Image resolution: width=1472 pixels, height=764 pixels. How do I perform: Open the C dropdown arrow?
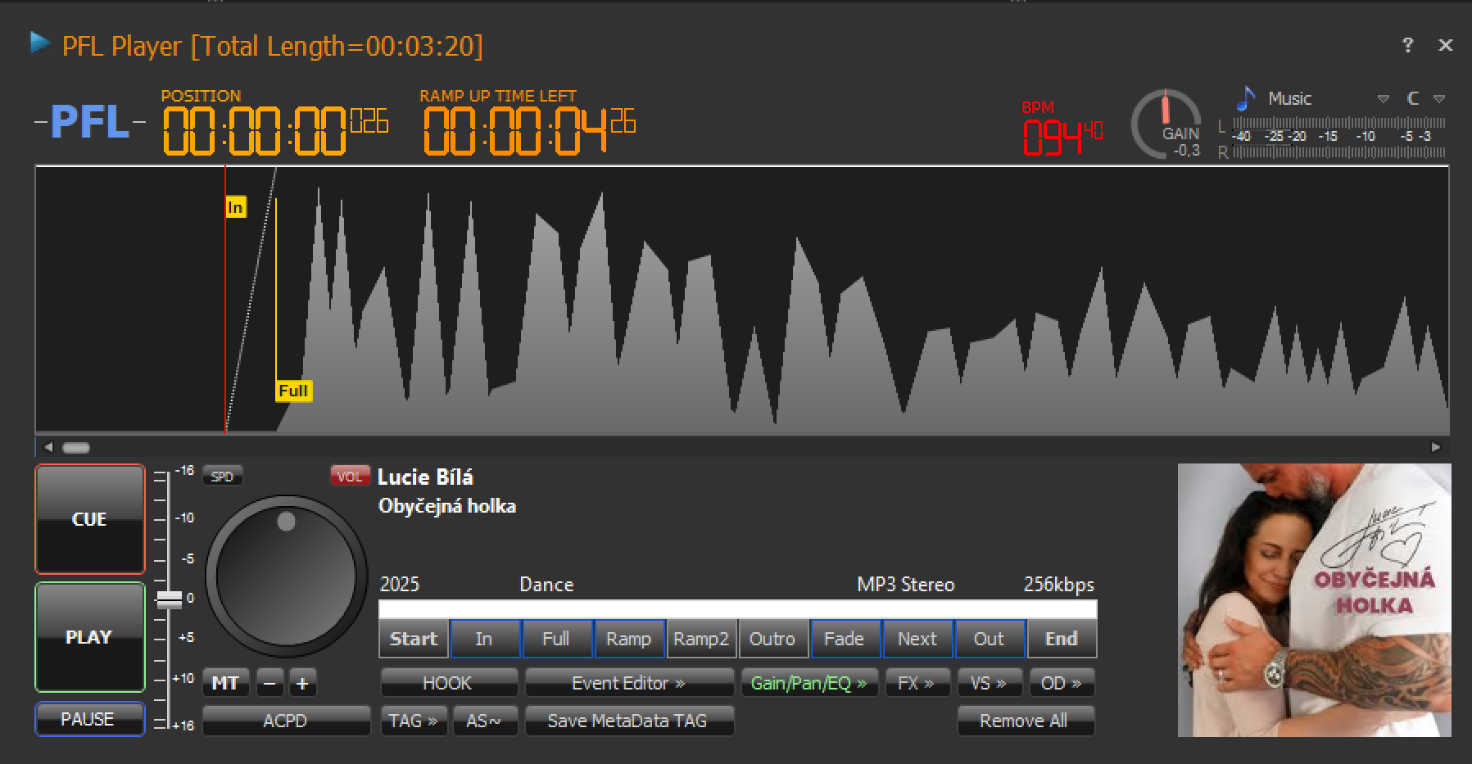pyautogui.click(x=1438, y=99)
